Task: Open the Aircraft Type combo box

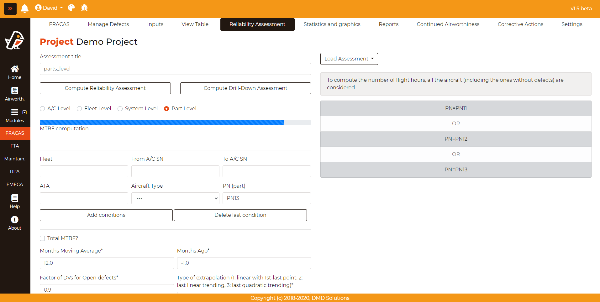Action: pyautogui.click(x=175, y=198)
